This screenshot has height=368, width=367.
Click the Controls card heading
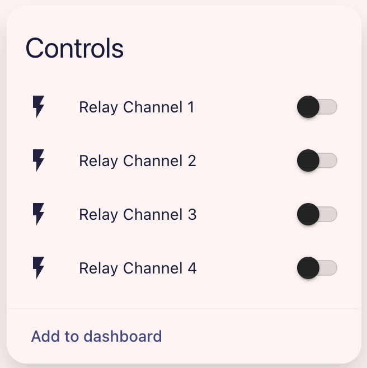74,48
